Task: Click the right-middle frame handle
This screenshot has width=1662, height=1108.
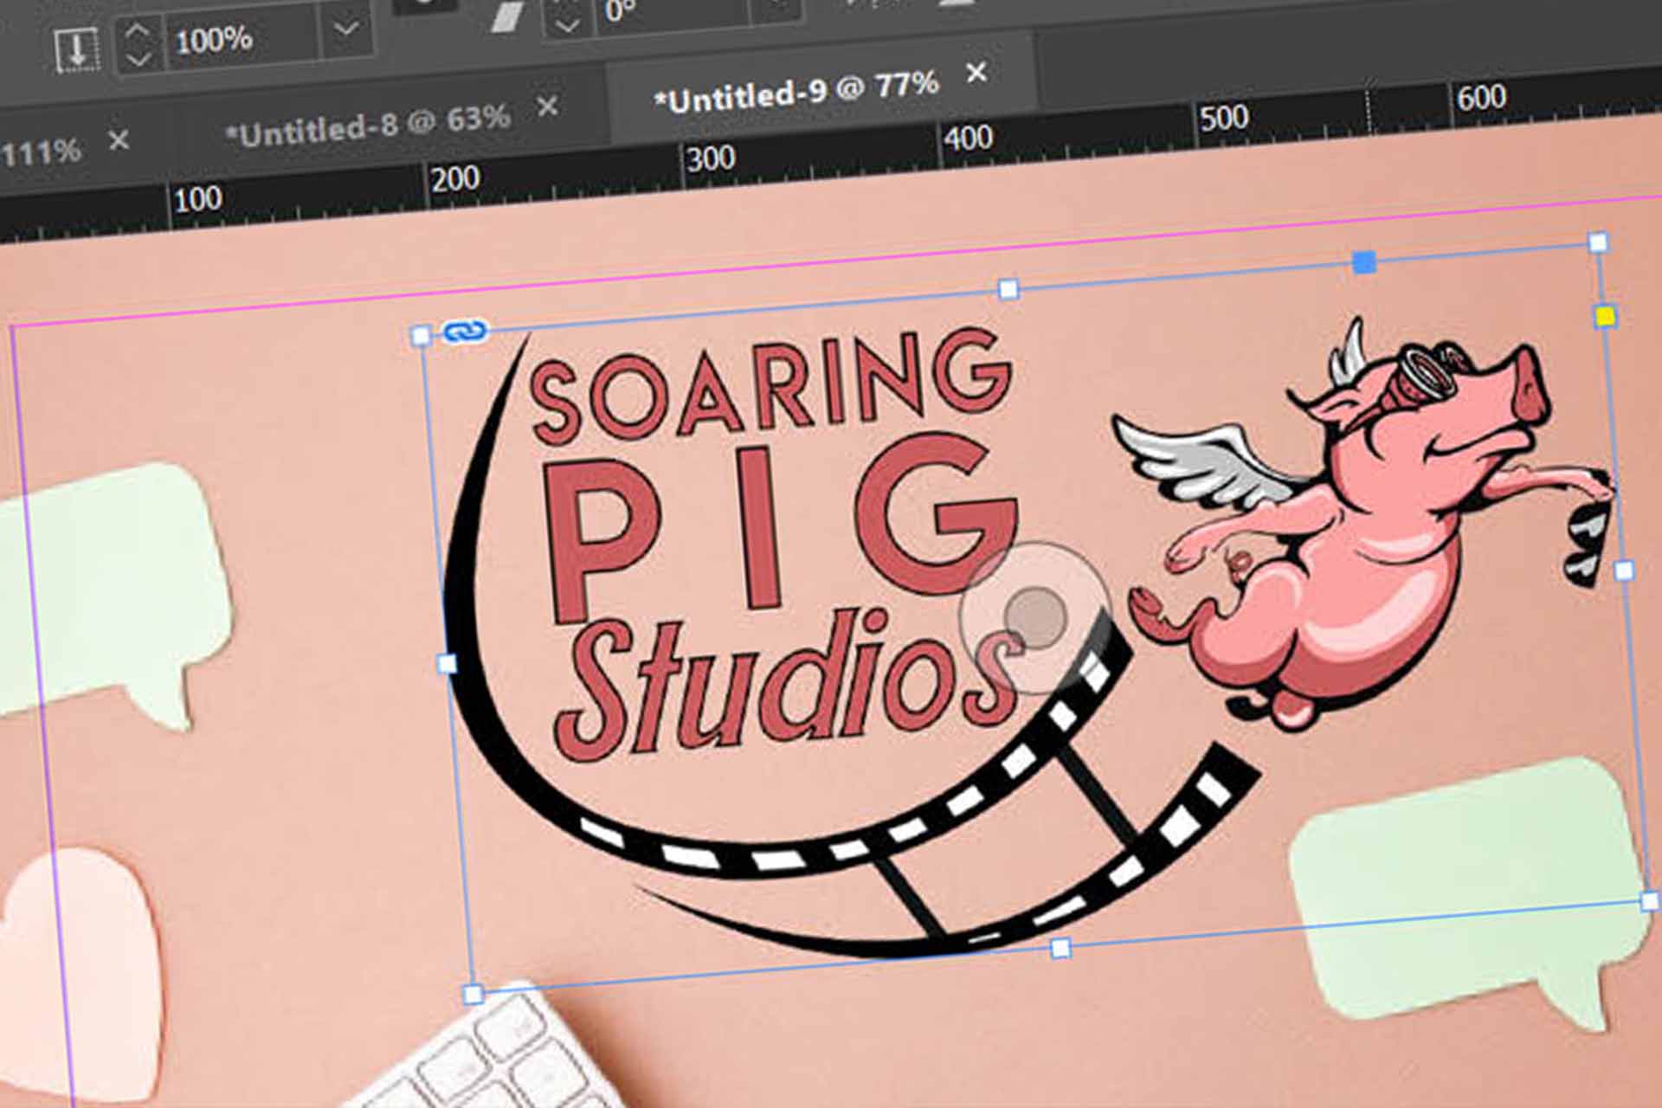Action: [1624, 570]
